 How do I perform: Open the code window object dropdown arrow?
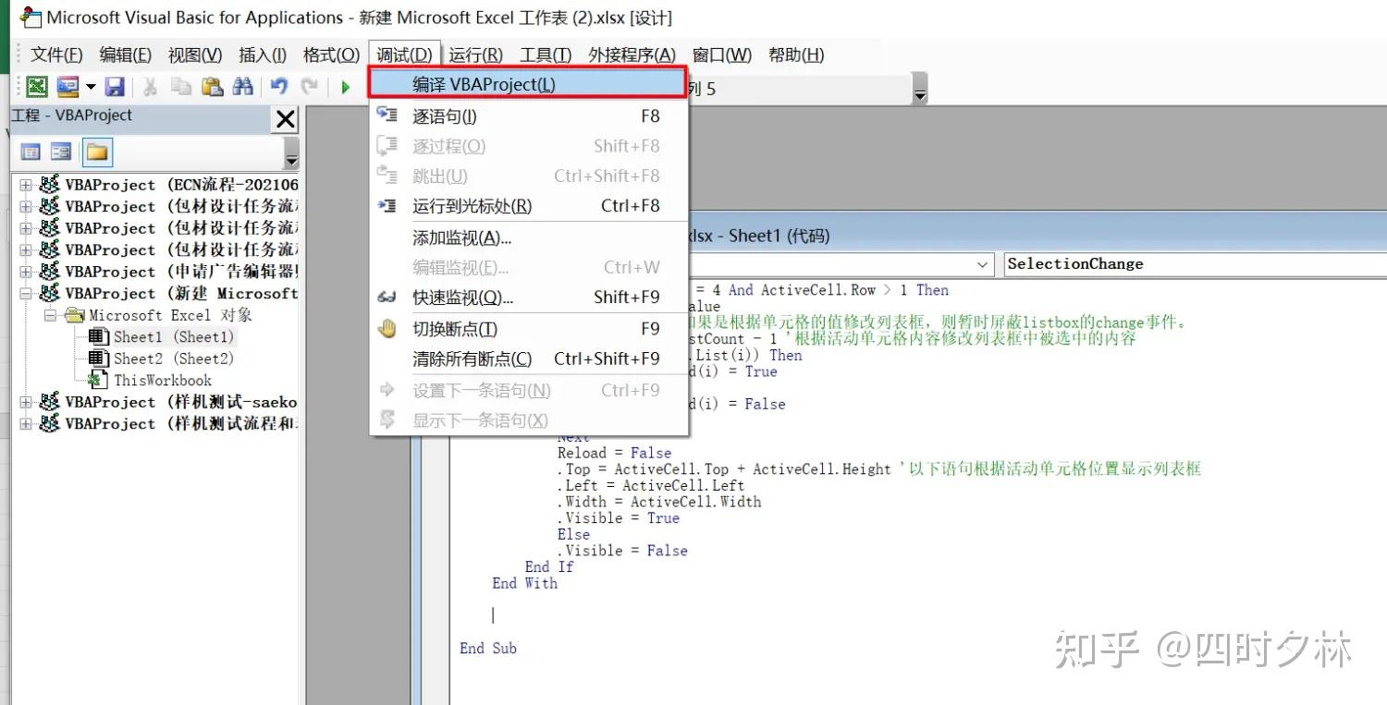pyautogui.click(x=982, y=264)
